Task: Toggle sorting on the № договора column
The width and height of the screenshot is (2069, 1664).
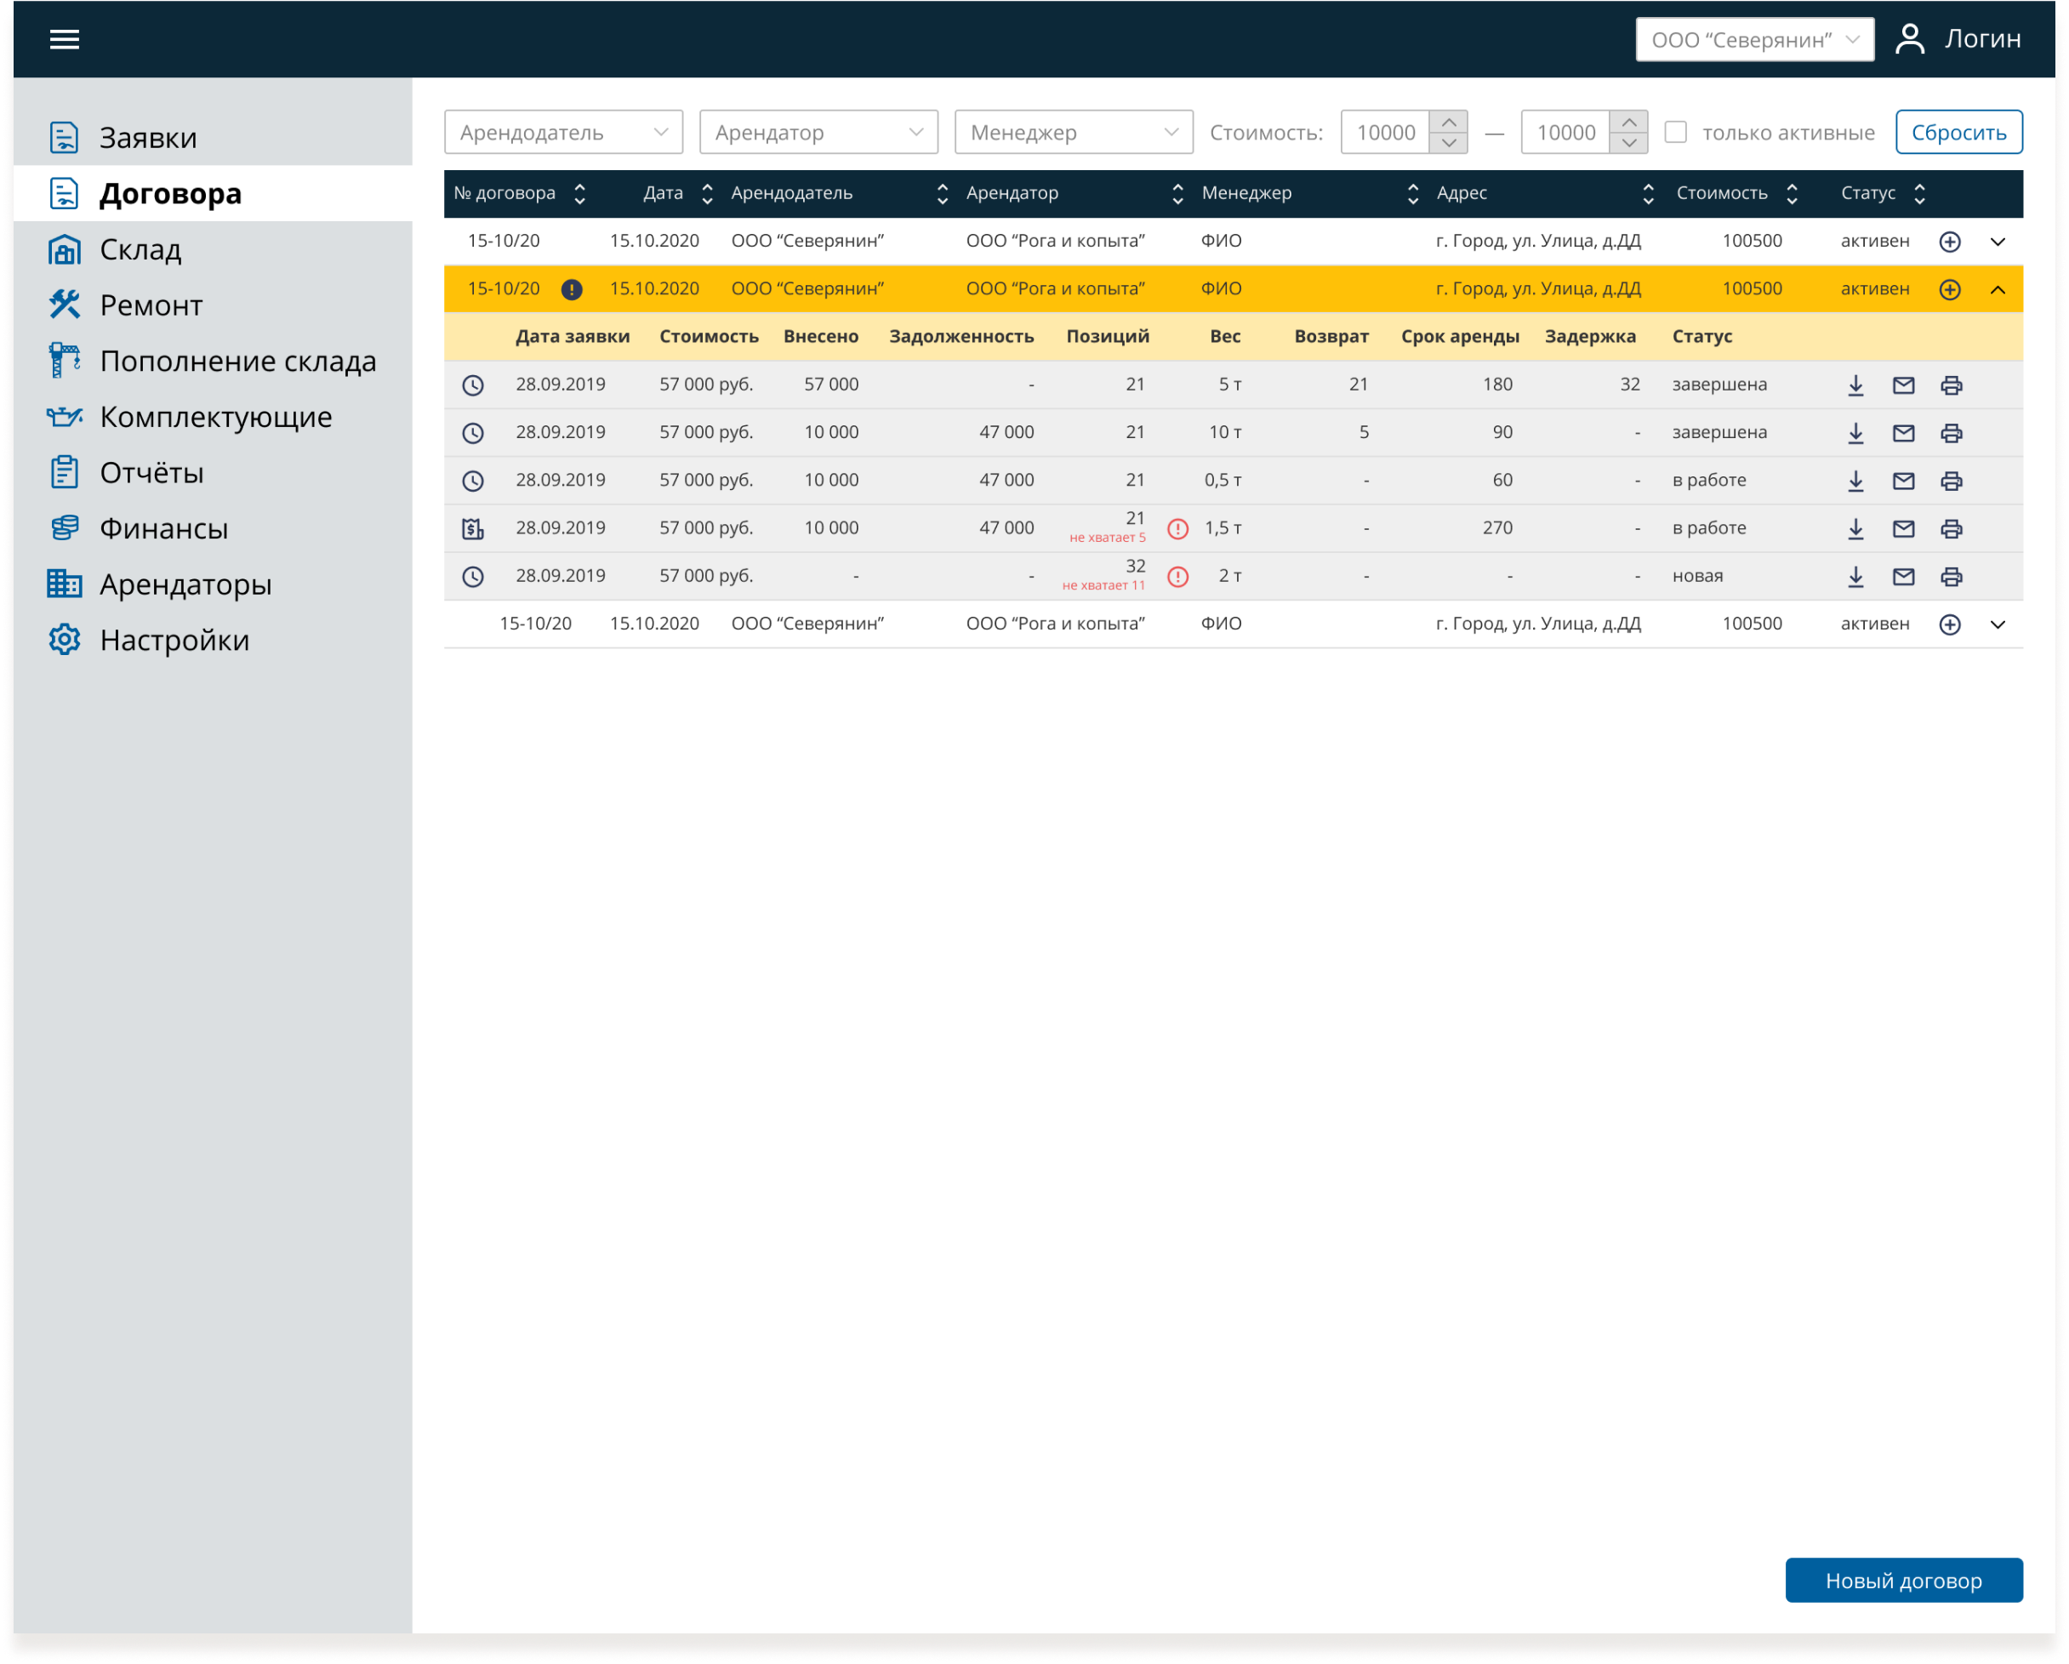Action: [x=579, y=194]
